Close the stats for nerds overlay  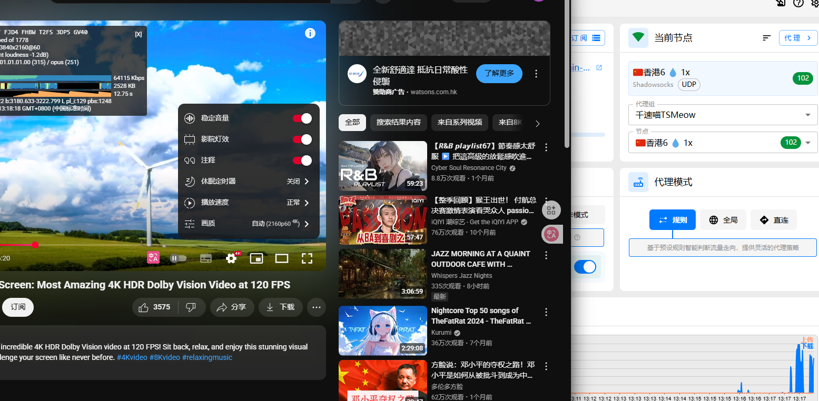coord(138,34)
